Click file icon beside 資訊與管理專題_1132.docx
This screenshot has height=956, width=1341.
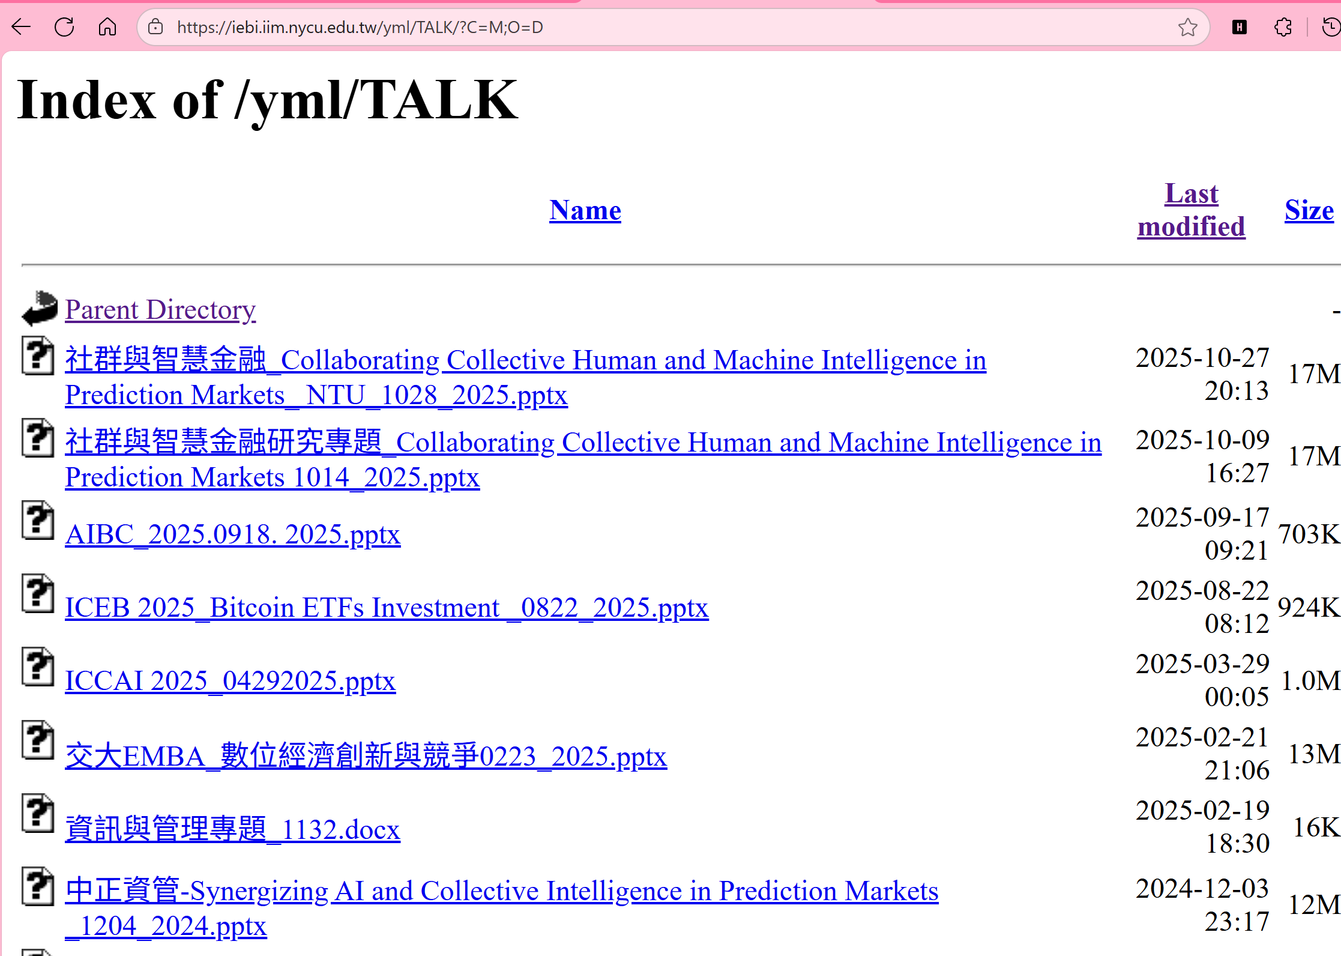click(x=38, y=813)
